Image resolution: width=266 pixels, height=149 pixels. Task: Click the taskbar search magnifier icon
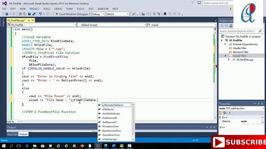11,146
